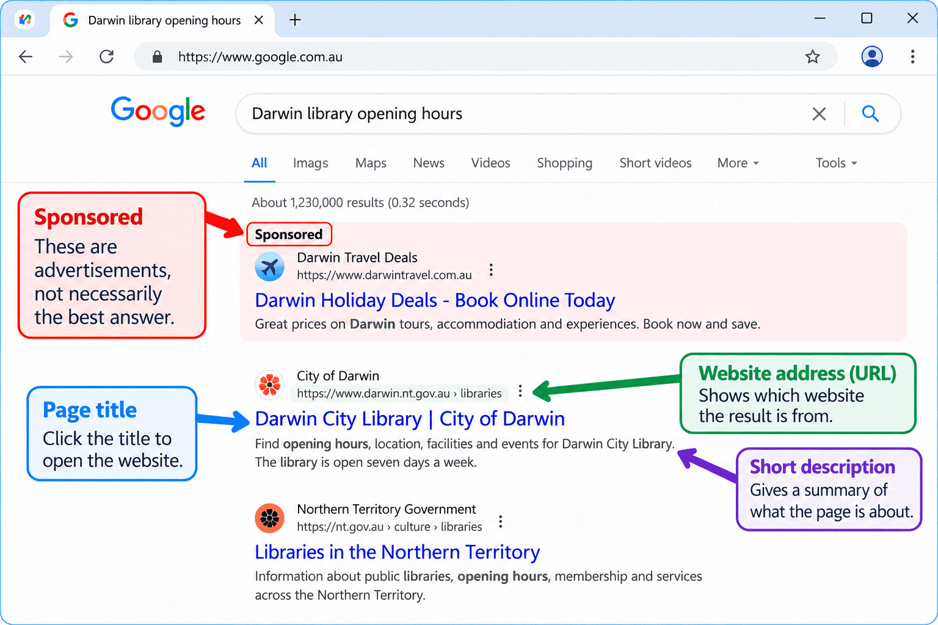The width and height of the screenshot is (938, 625).
Task: View the lock icon site information
Action: 157,57
